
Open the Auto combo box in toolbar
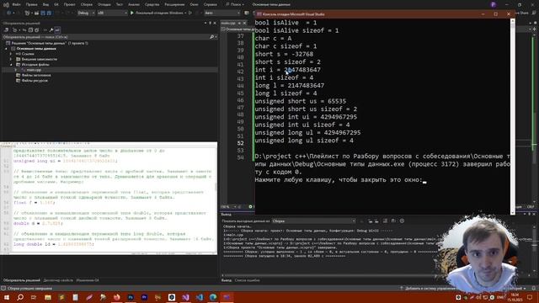222,13
